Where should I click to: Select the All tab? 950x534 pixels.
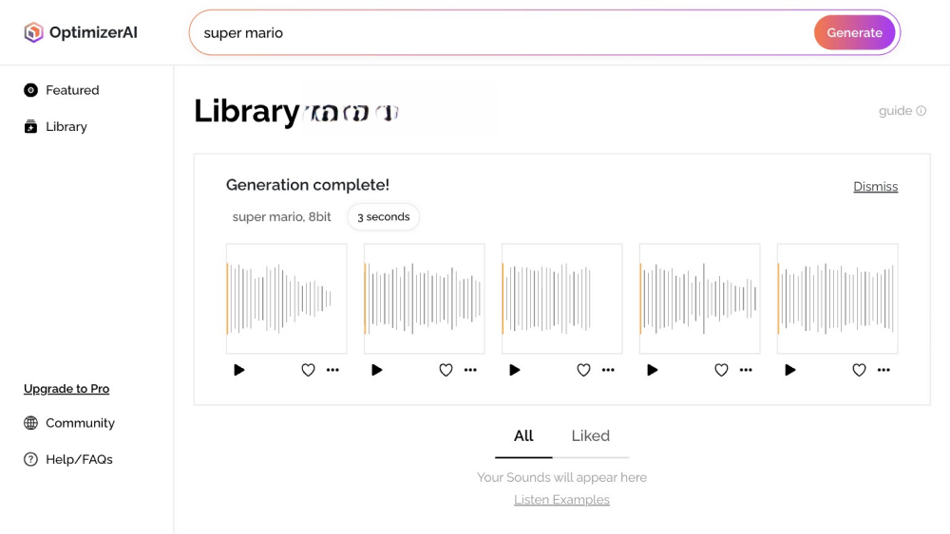click(x=523, y=436)
